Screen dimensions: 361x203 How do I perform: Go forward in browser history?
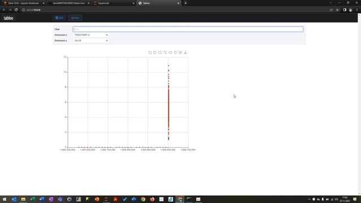pos(10,10)
